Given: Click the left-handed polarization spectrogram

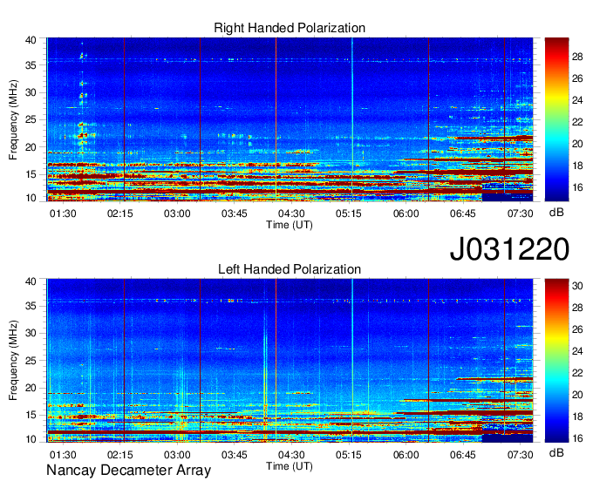Looking at the screenshot, I should [290, 361].
